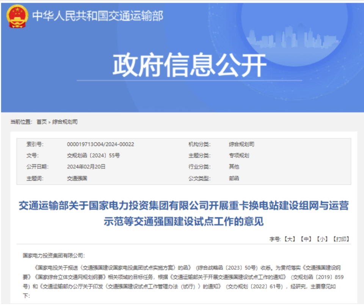The image size is (364, 305).
Task: Click the 公文类型 label
Action: pos(199,178)
